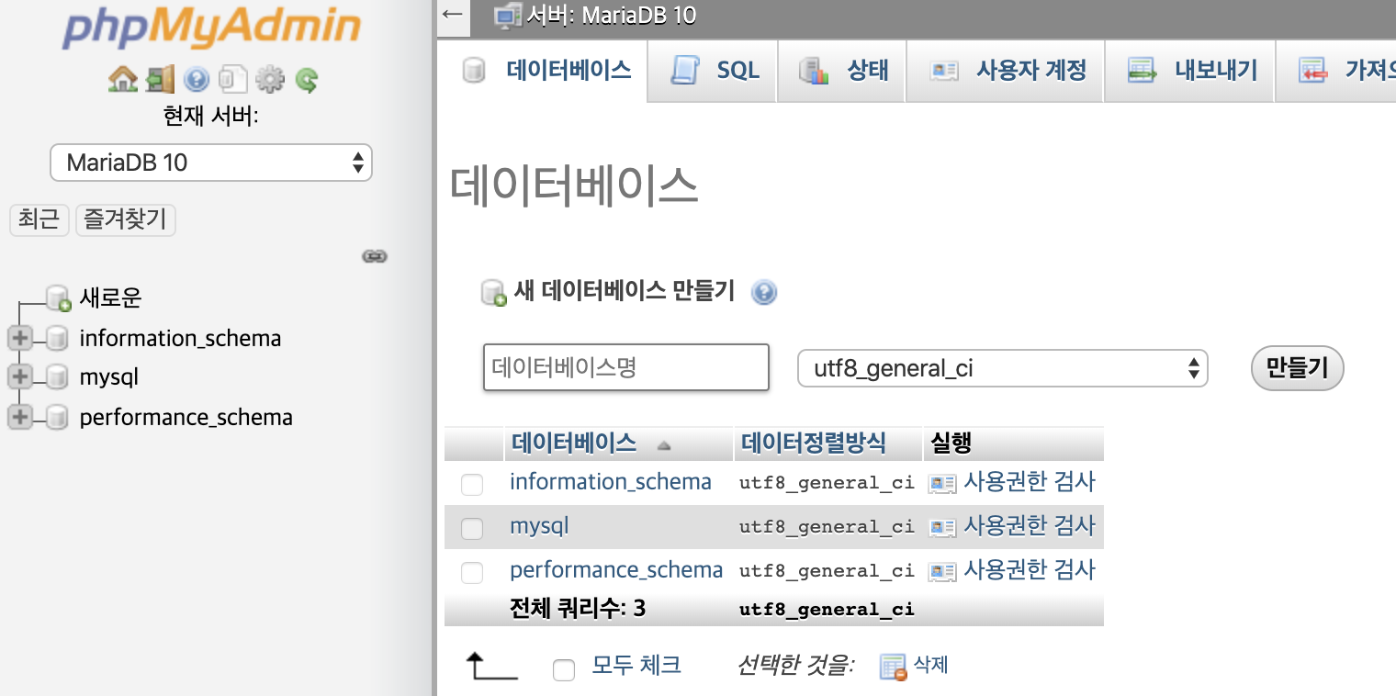Open the SQL tab
The image size is (1396, 696).
(714, 71)
